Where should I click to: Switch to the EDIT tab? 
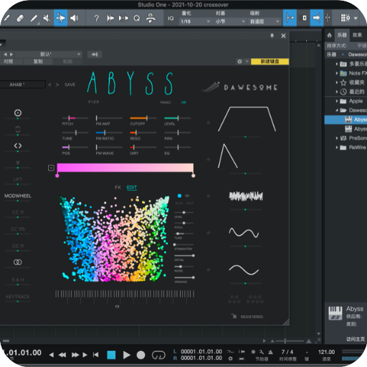point(132,187)
